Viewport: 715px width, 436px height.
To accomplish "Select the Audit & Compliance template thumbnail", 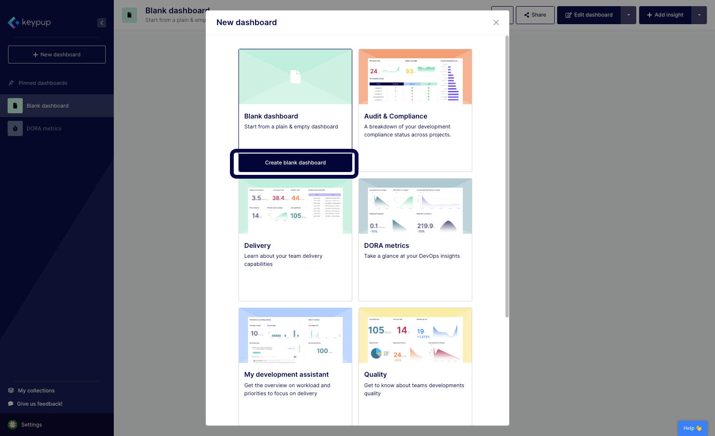I will 415,76.
